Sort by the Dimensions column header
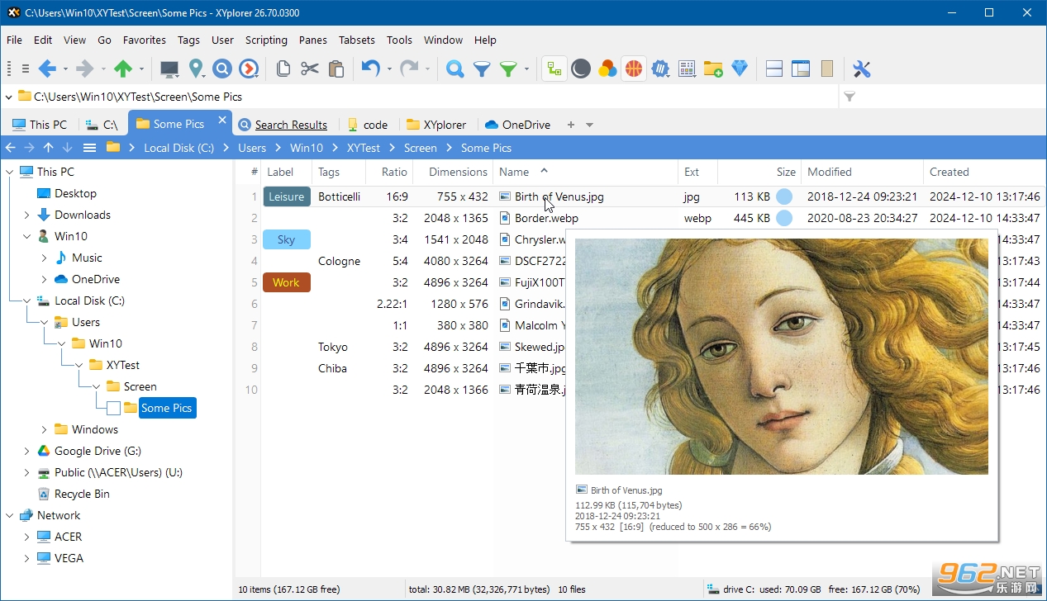Viewport: 1047px width, 601px height. [453, 172]
